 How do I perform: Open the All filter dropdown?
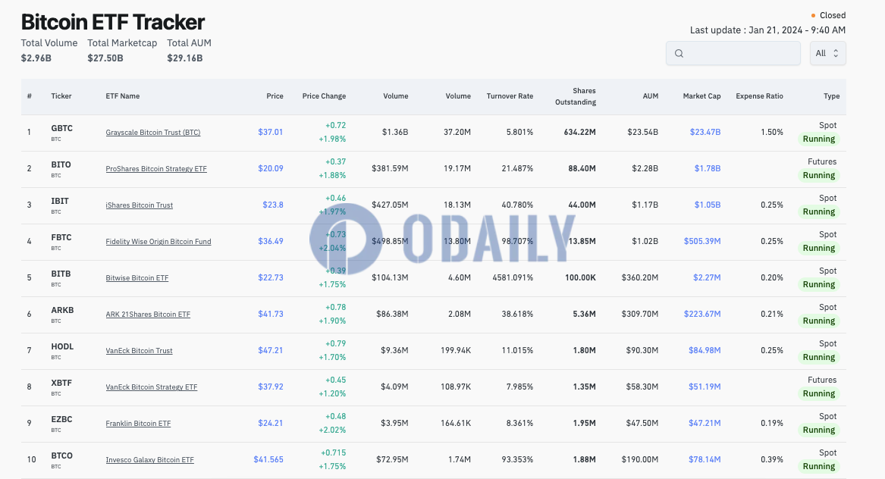pyautogui.click(x=827, y=53)
